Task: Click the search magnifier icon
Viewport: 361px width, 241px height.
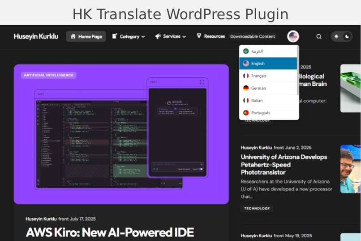Action: [x=318, y=36]
